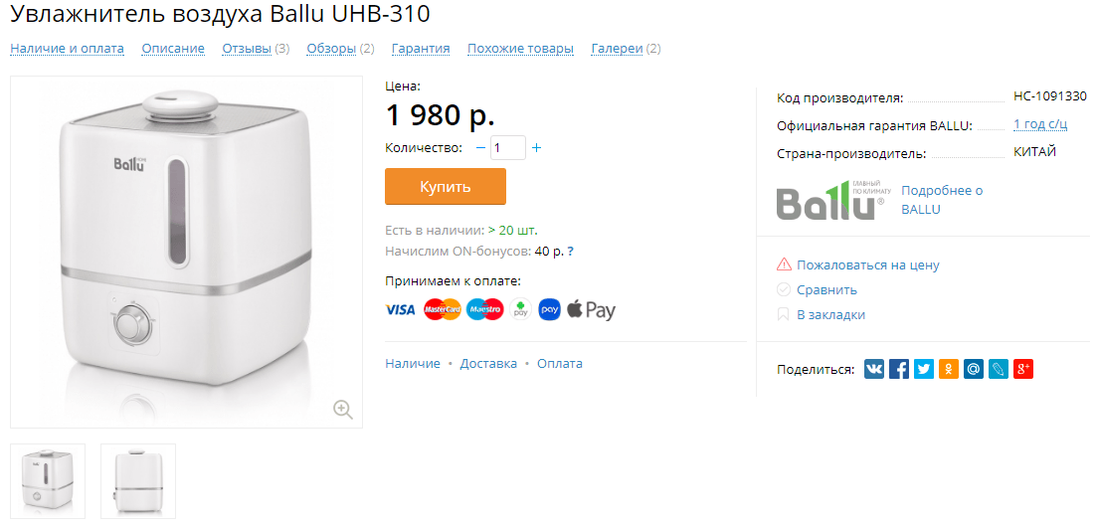1097x527 pixels.
Task: Share on Odnoklassniki
Action: click(x=949, y=369)
